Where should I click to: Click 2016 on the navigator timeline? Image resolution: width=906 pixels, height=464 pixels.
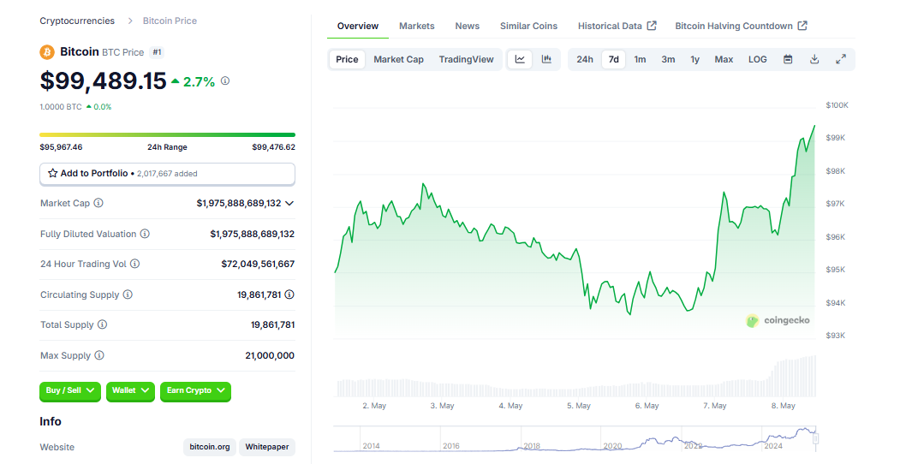[451, 445]
